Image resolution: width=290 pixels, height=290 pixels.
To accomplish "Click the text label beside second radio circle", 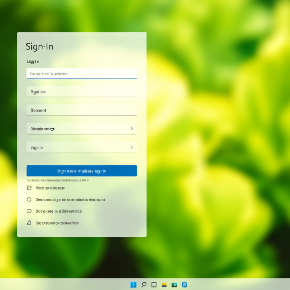I will 59,211.
